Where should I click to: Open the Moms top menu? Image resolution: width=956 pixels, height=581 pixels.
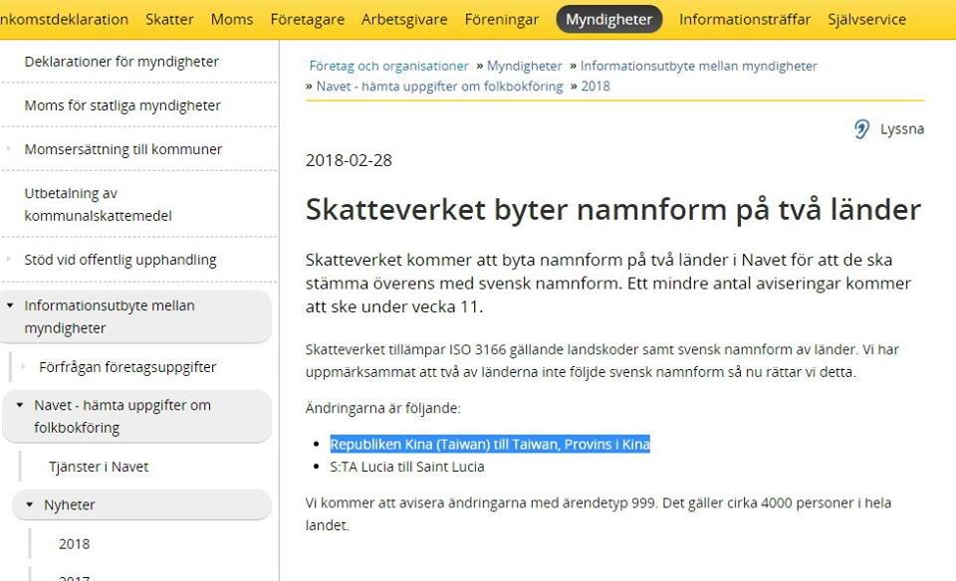pyautogui.click(x=232, y=20)
